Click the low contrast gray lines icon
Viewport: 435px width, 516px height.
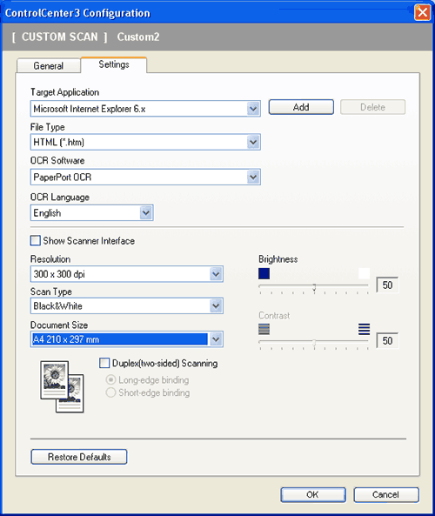(x=264, y=329)
